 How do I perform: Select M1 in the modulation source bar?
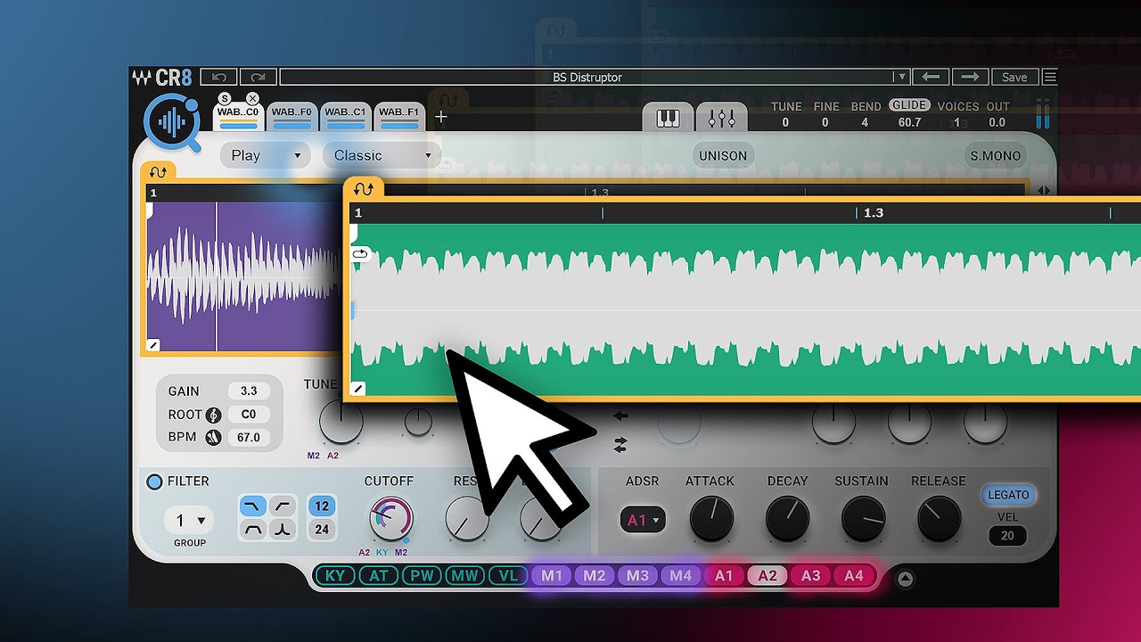[552, 576]
